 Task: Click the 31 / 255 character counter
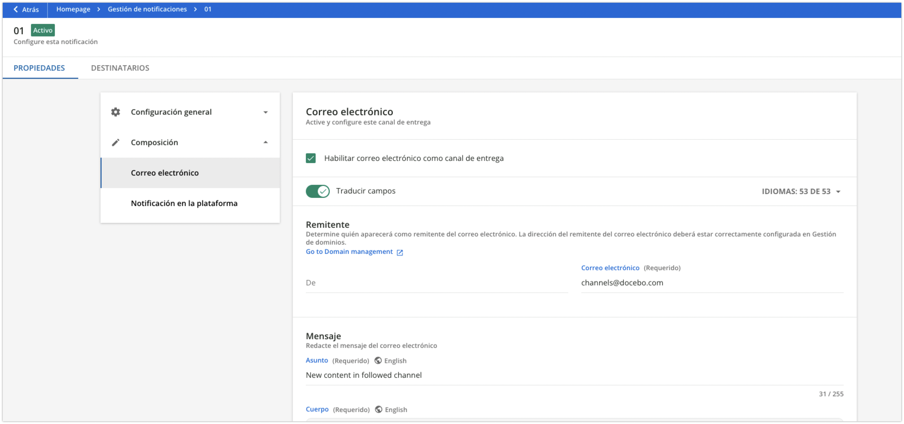pos(831,394)
